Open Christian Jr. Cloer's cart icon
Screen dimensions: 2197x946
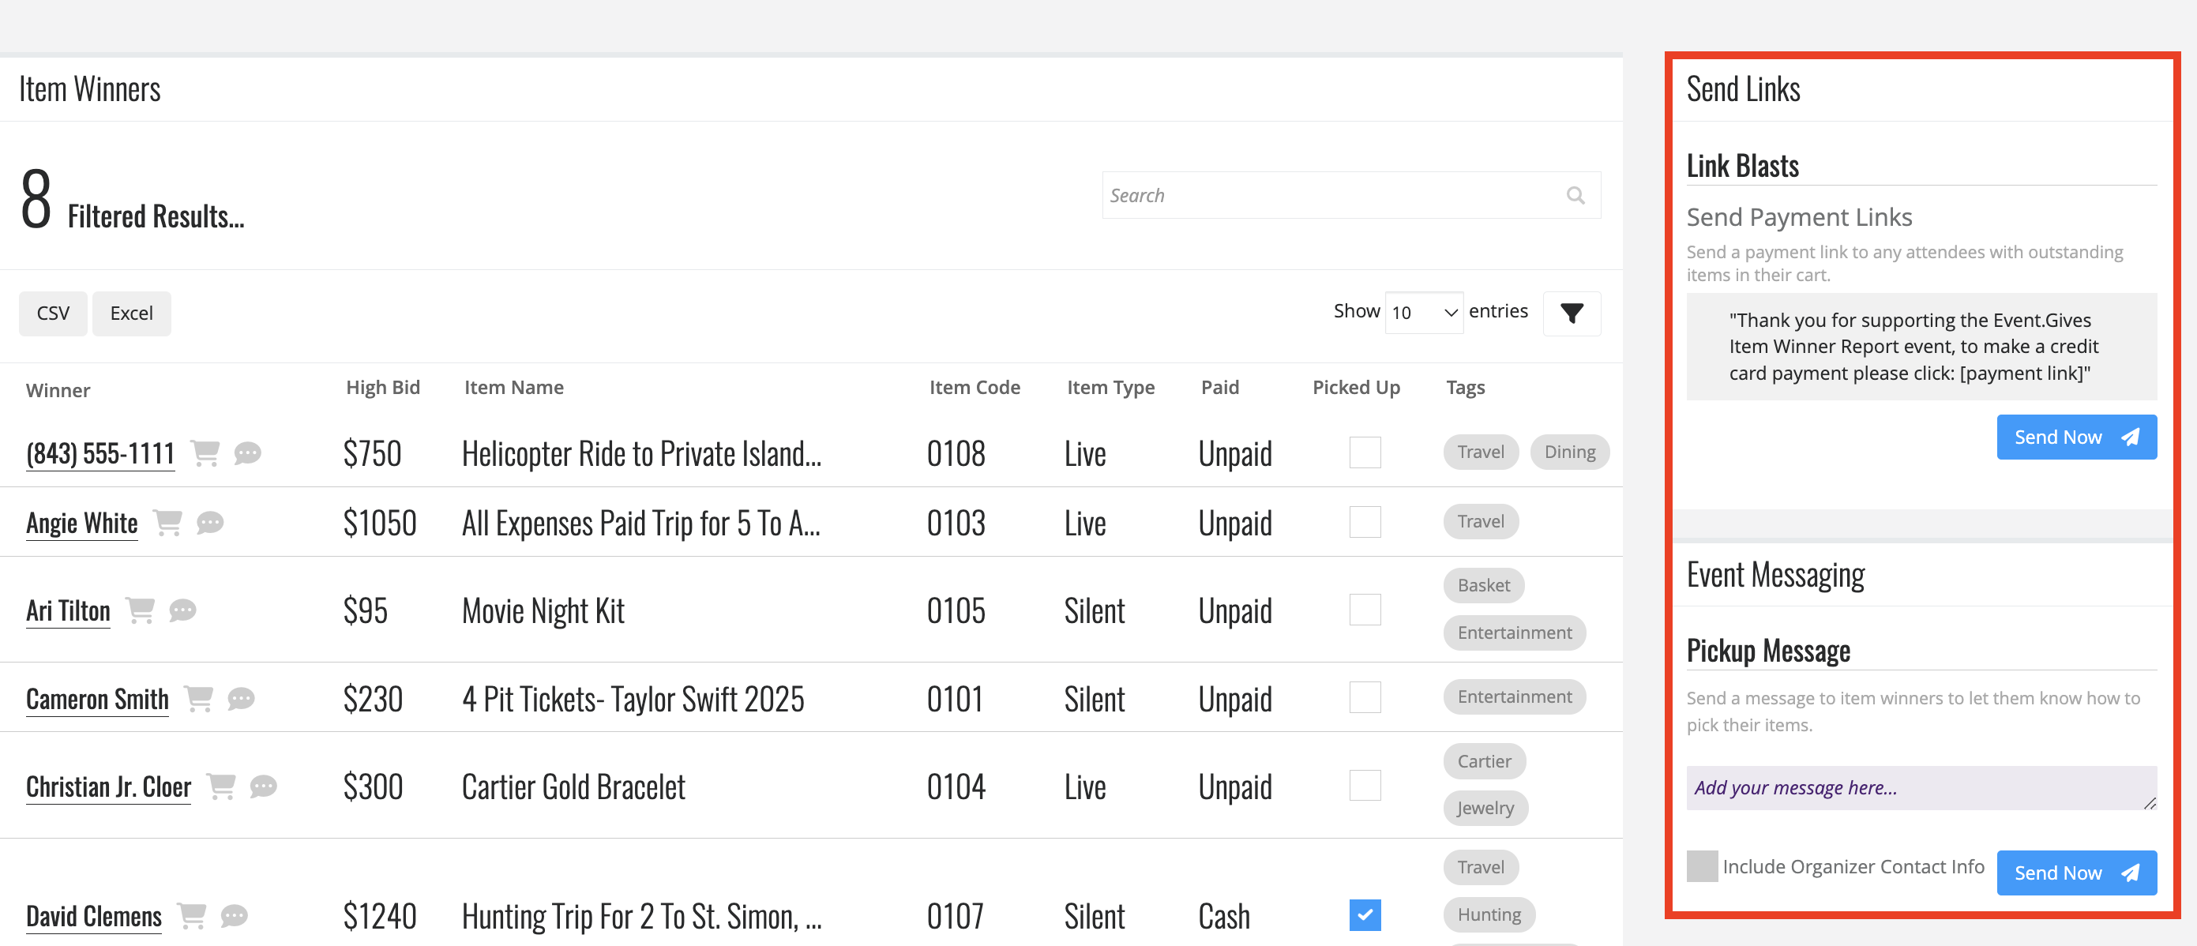pyautogui.click(x=221, y=786)
